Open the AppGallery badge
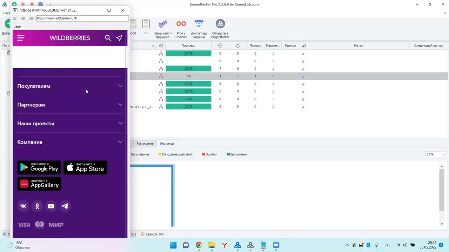Screen dimensions: 449x252 point(39,184)
